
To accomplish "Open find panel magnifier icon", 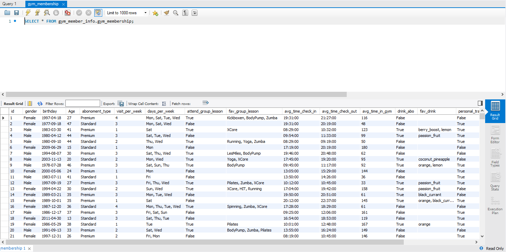I will coord(176,13).
